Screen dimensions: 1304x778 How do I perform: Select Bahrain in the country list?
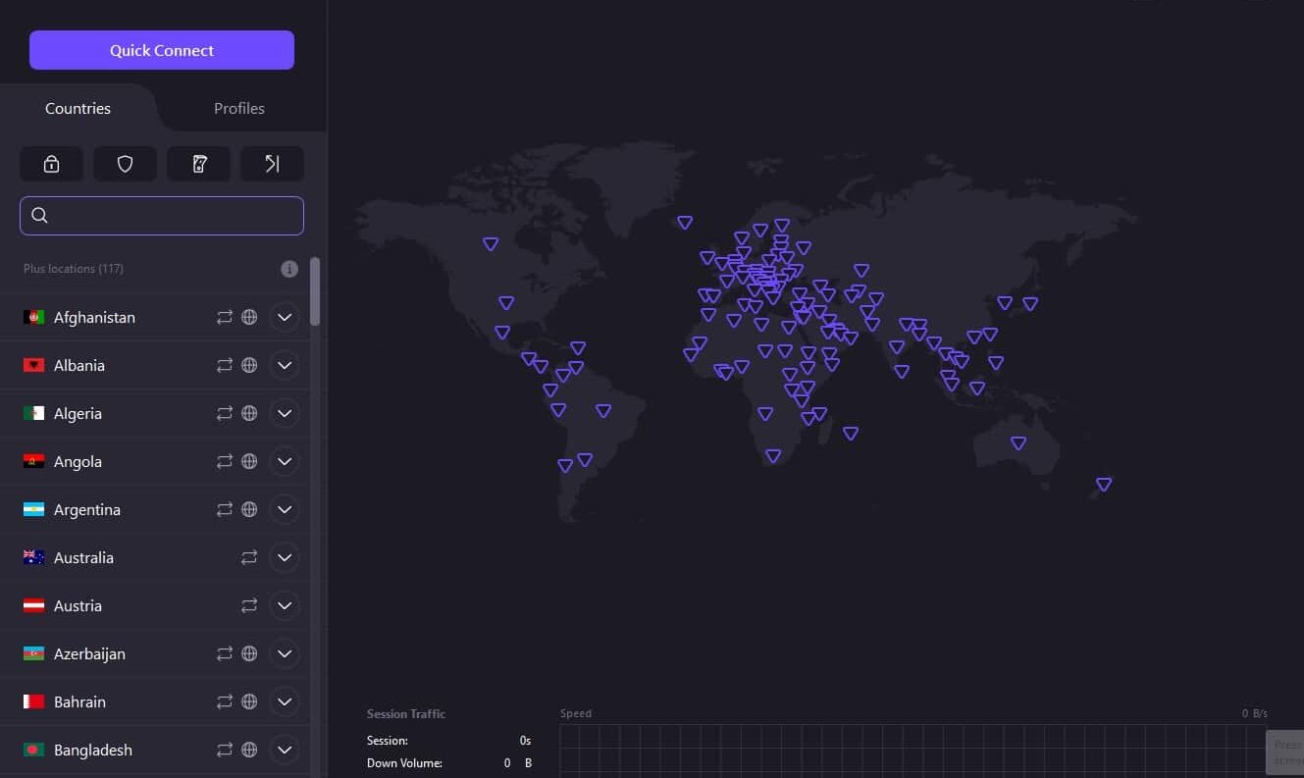155,701
